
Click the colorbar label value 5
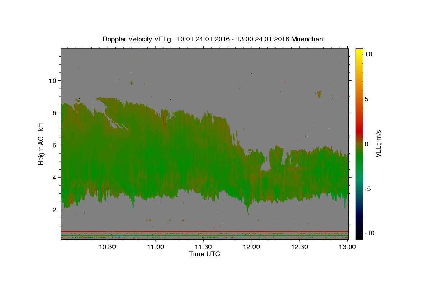pos(366,99)
